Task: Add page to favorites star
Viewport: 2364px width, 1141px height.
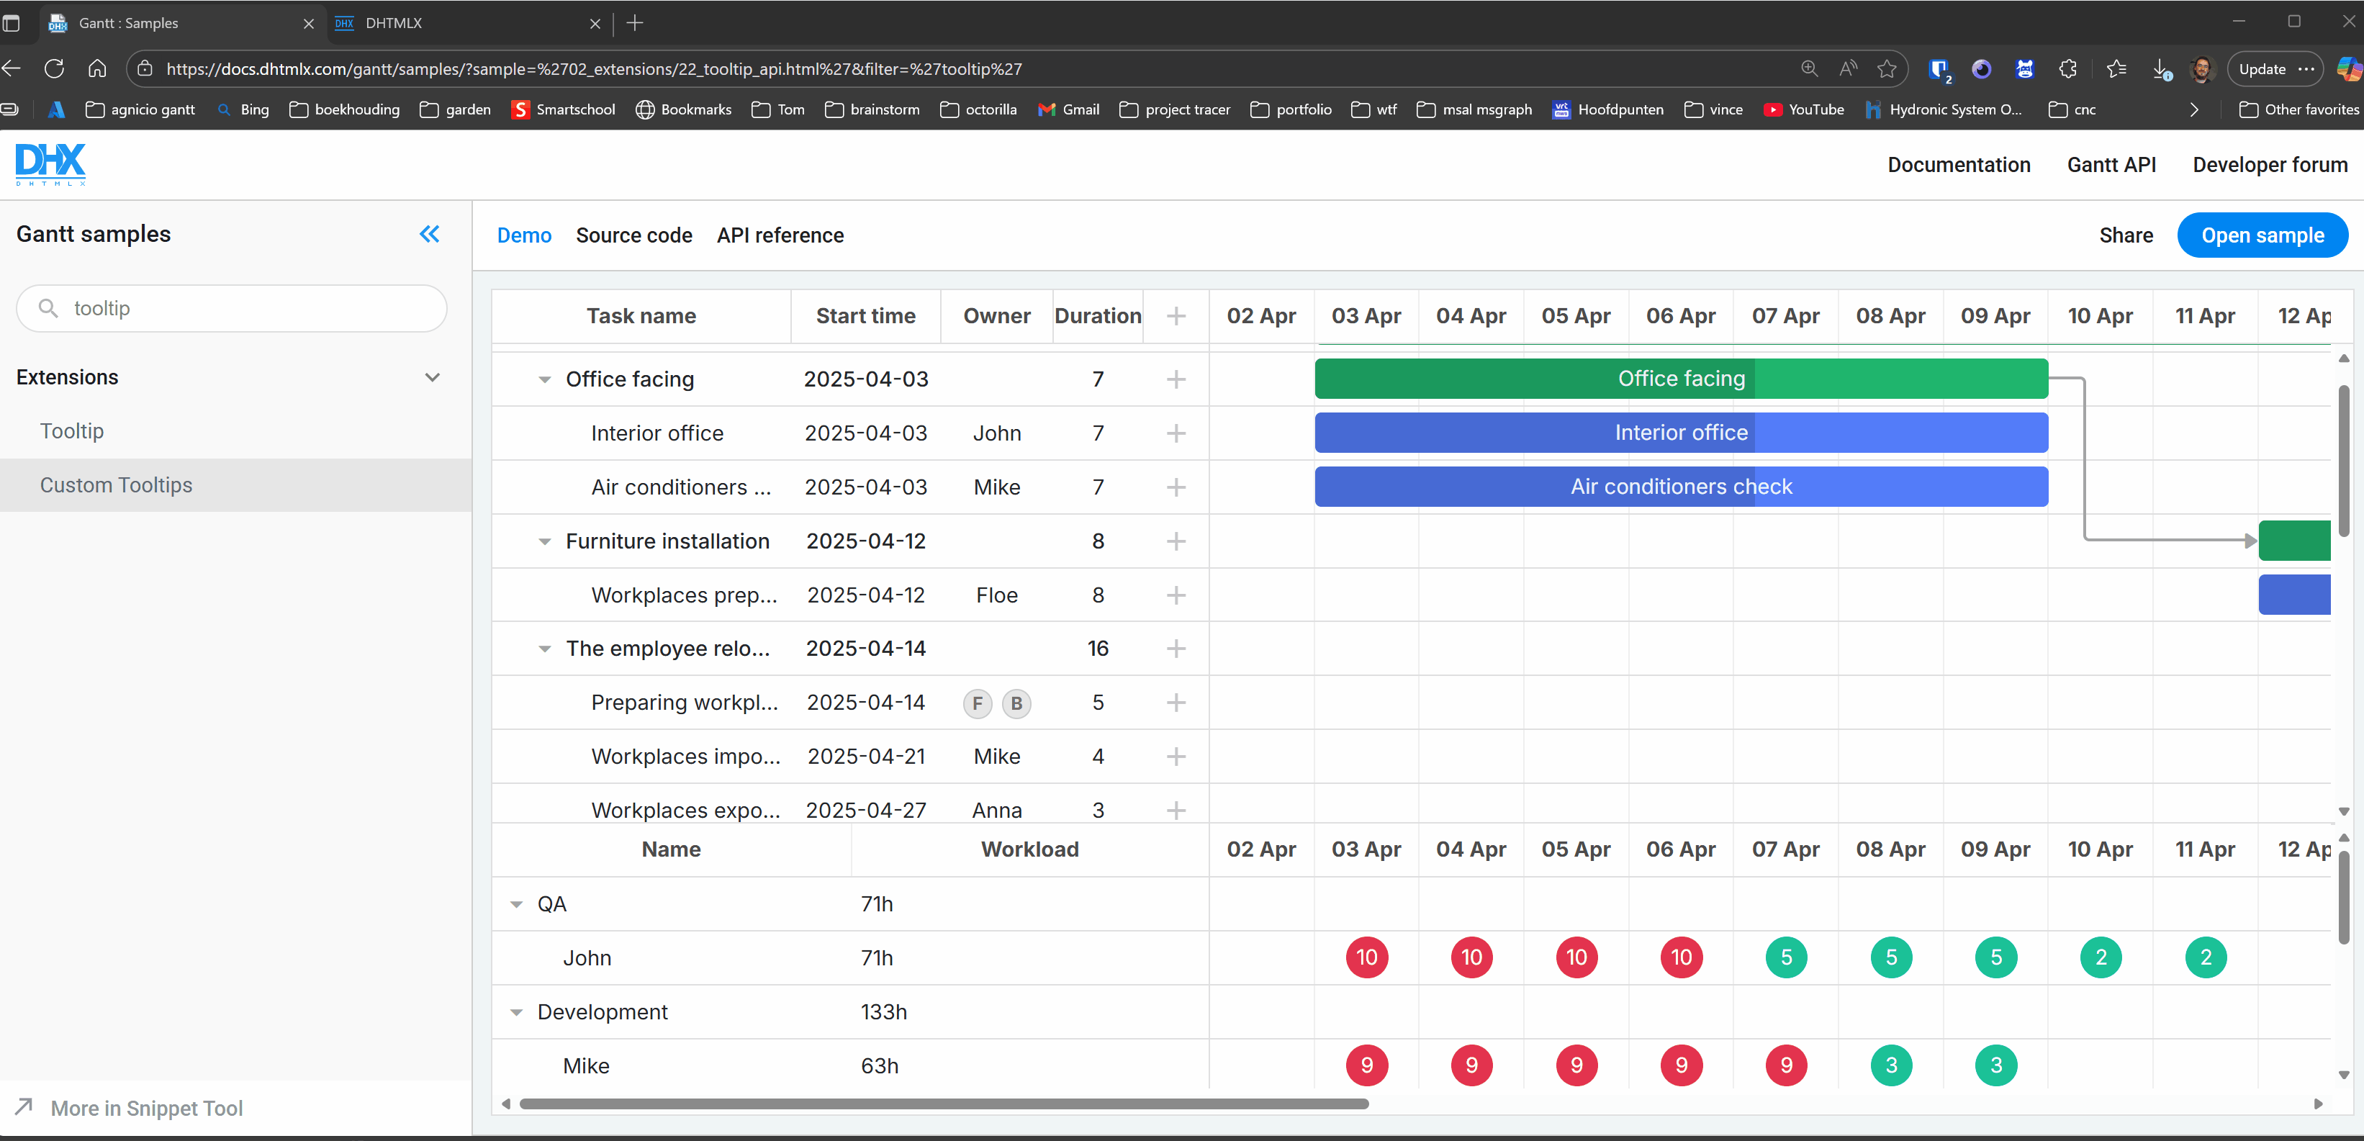Action: click(1886, 69)
